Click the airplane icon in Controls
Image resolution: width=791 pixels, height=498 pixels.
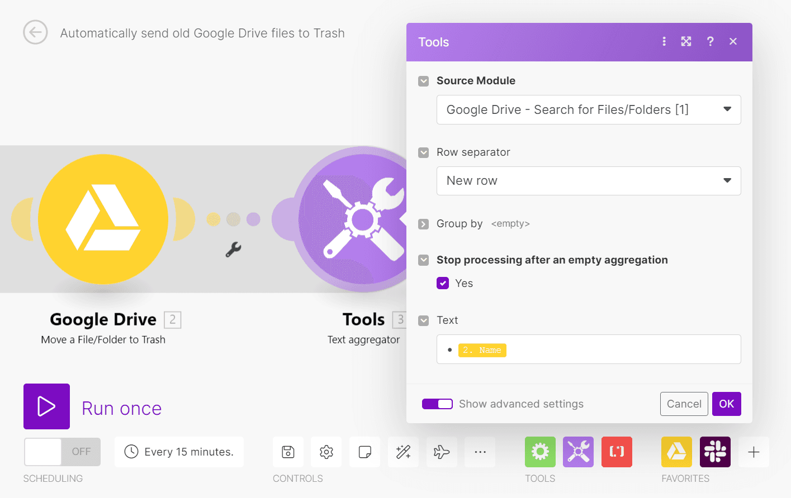click(442, 452)
